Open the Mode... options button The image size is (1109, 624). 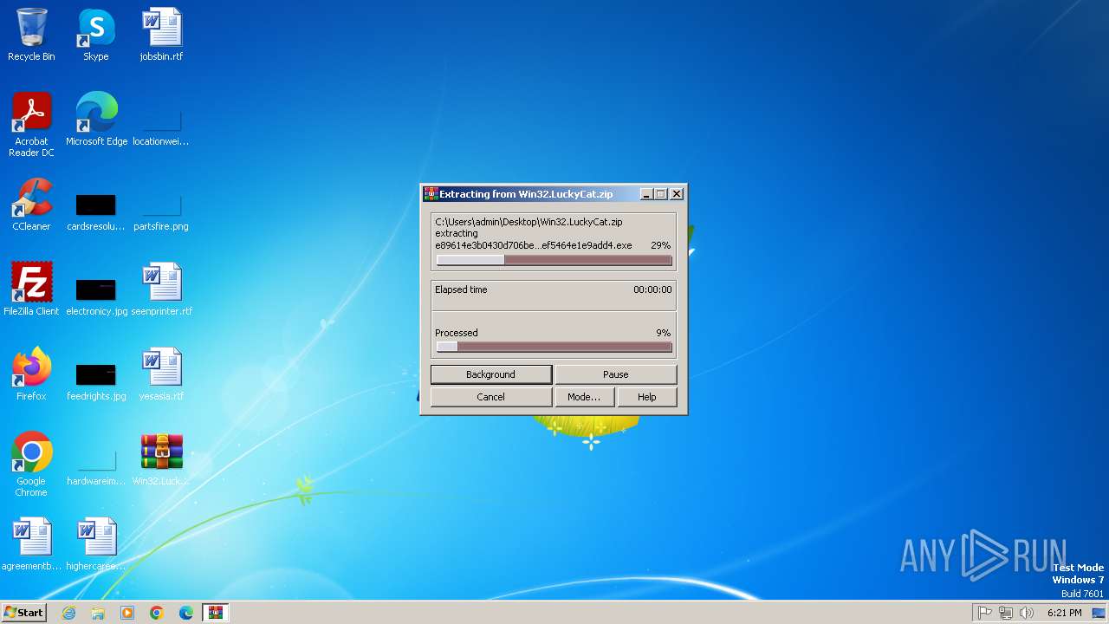click(584, 397)
